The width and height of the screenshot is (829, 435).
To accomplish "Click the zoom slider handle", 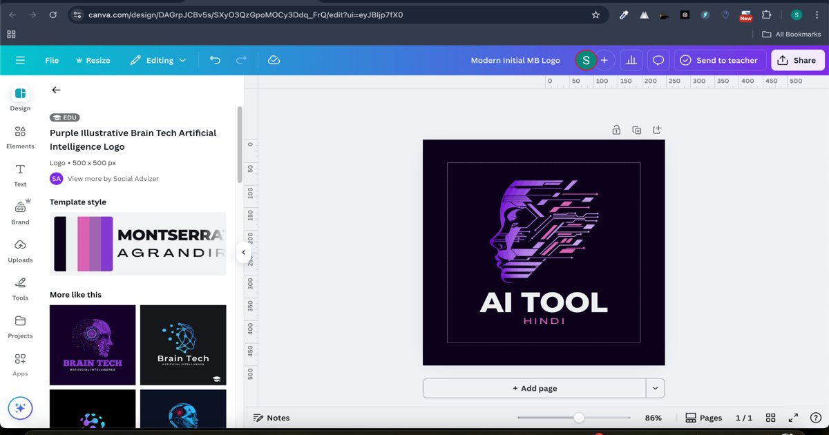I will [x=579, y=418].
